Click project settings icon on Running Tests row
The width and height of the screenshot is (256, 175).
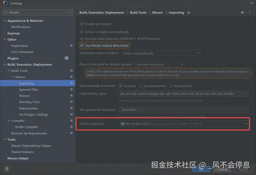[71, 102]
